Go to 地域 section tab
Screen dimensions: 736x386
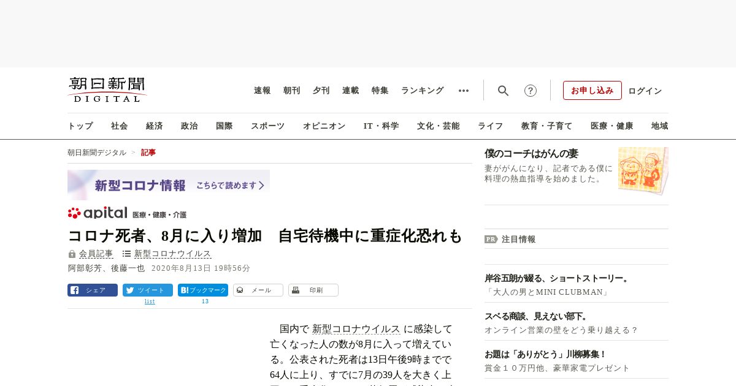click(660, 126)
